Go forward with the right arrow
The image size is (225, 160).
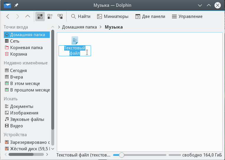coord(18,16)
